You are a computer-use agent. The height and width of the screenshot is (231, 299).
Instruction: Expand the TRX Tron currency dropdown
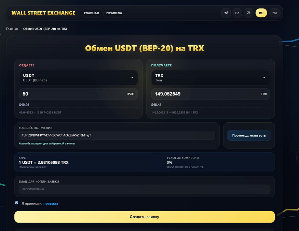[210, 78]
